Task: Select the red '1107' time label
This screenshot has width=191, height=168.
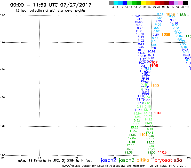Action: point(154,63)
